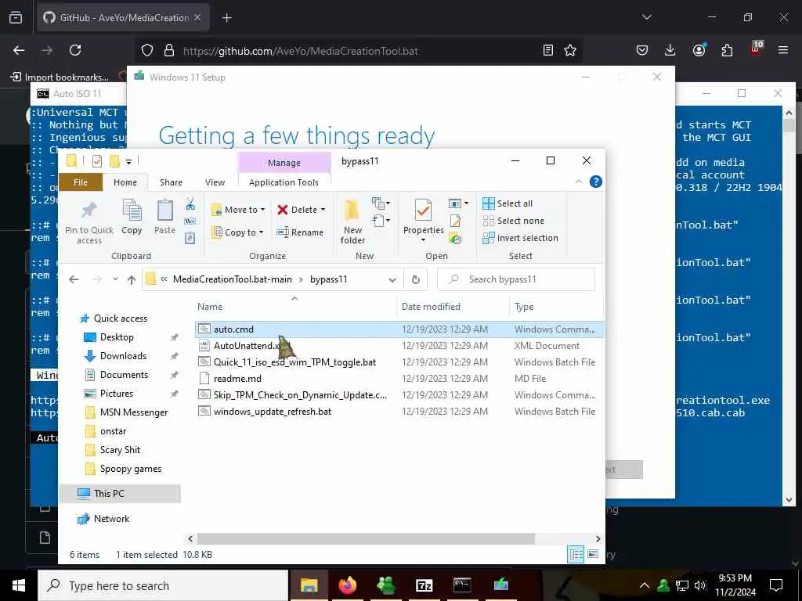Click the Manage contextual tab
Image resolution: width=802 pixels, height=601 pixels.
pyautogui.click(x=284, y=163)
